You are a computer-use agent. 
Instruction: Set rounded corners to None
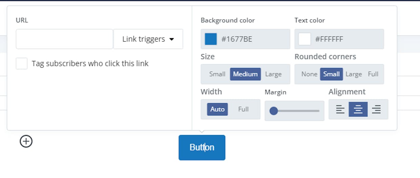[309, 74]
